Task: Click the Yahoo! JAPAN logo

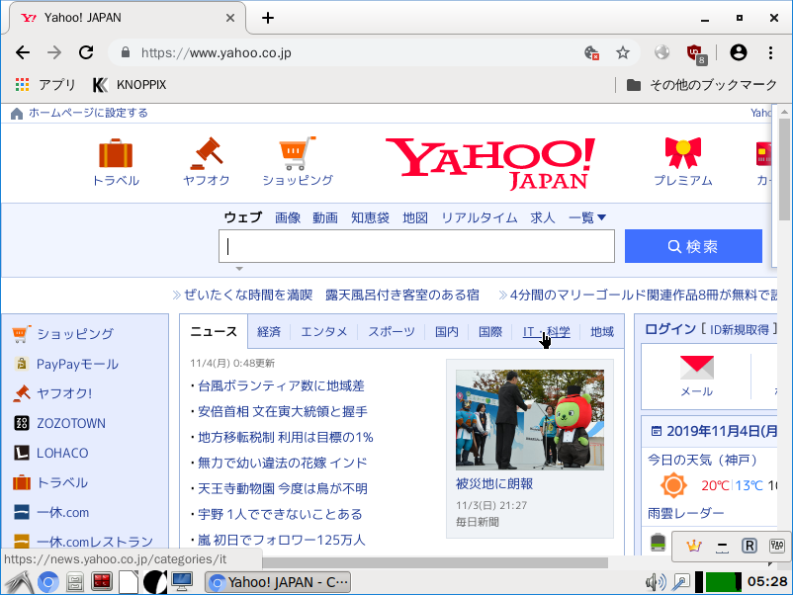Action: click(x=490, y=164)
